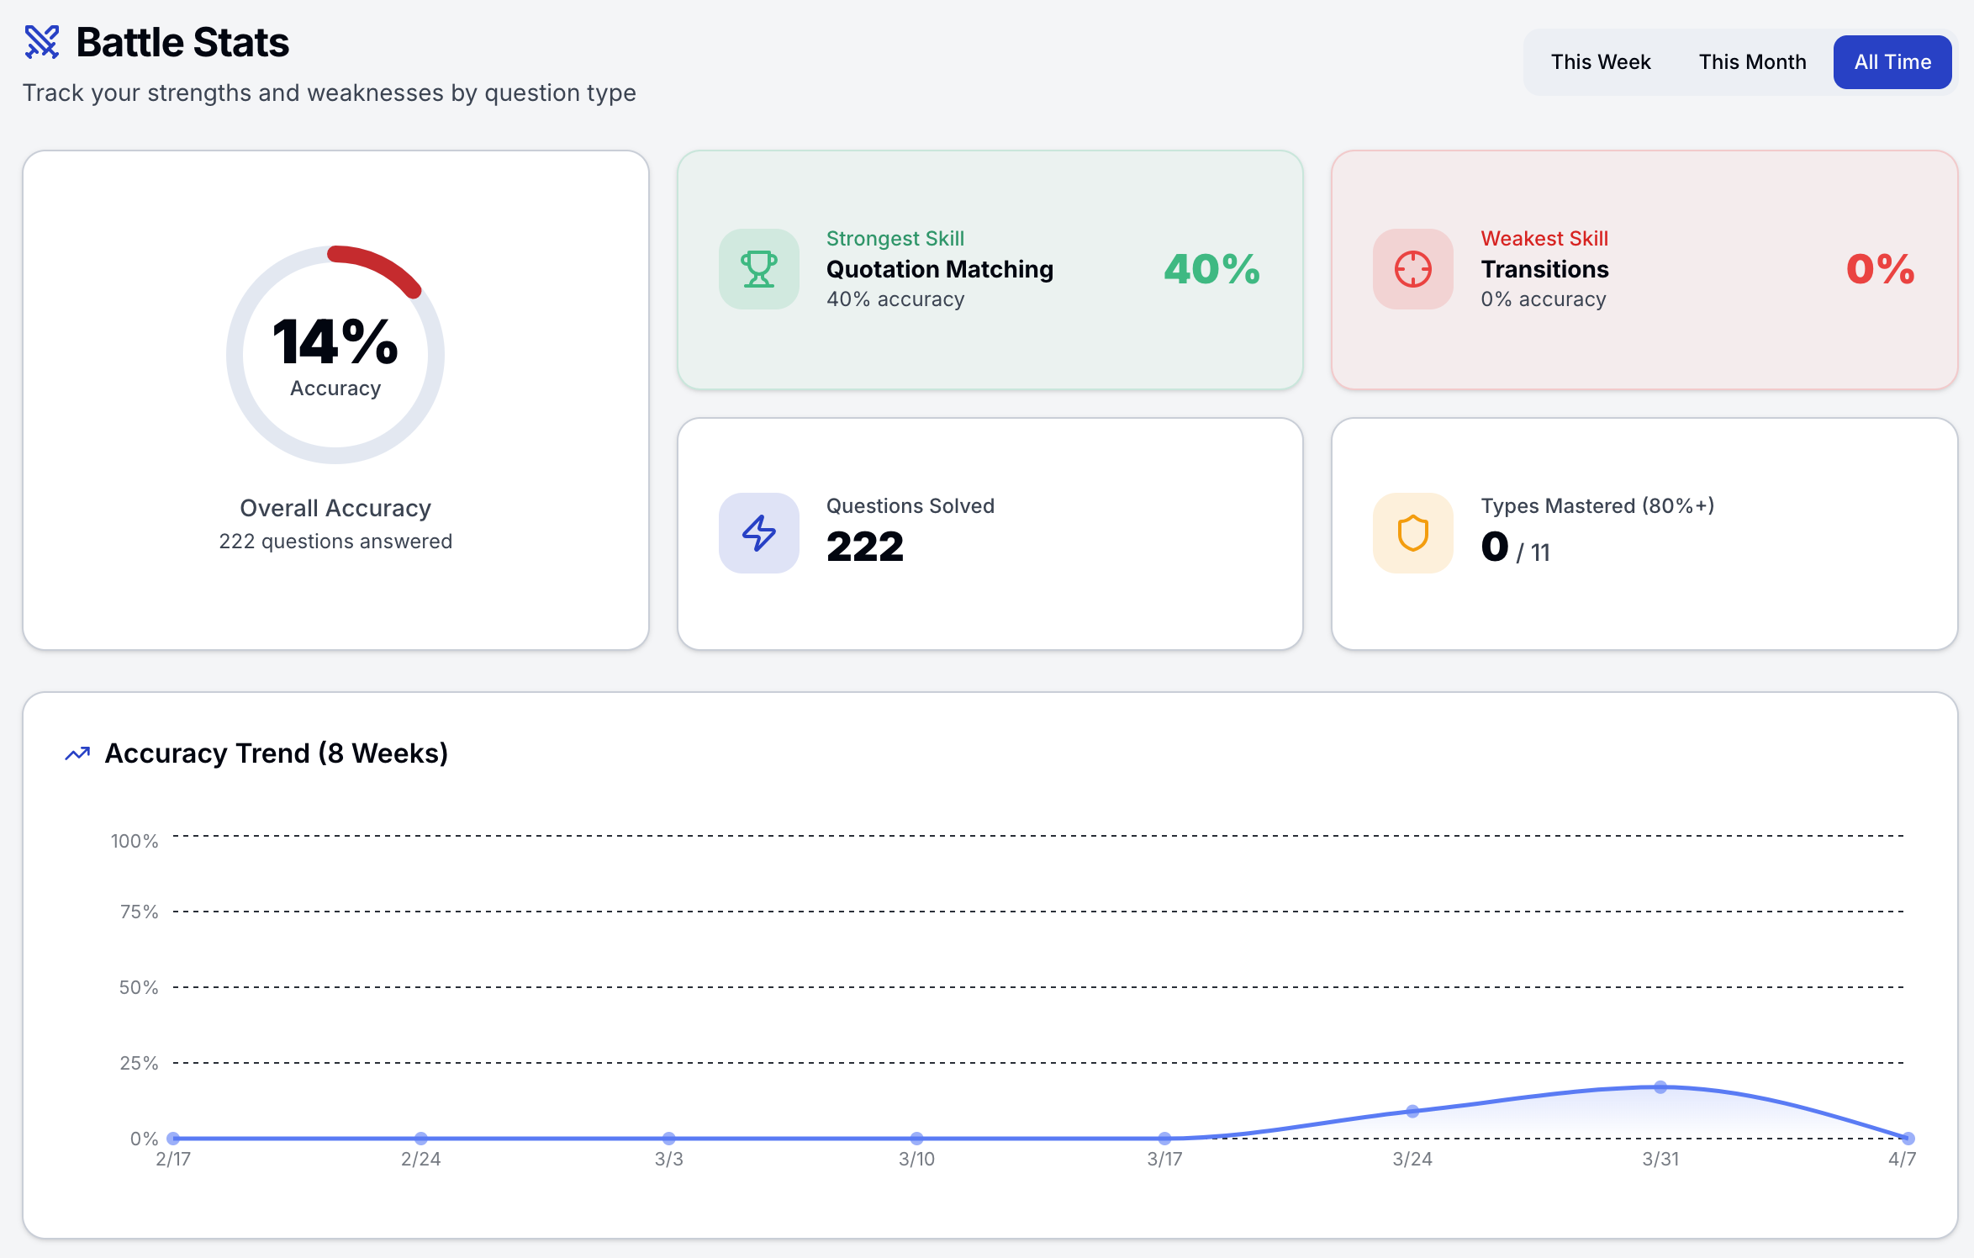This screenshot has height=1258, width=1974.
Task: Click the 3/24 marker on the accuracy graph
Action: coord(1412,1110)
